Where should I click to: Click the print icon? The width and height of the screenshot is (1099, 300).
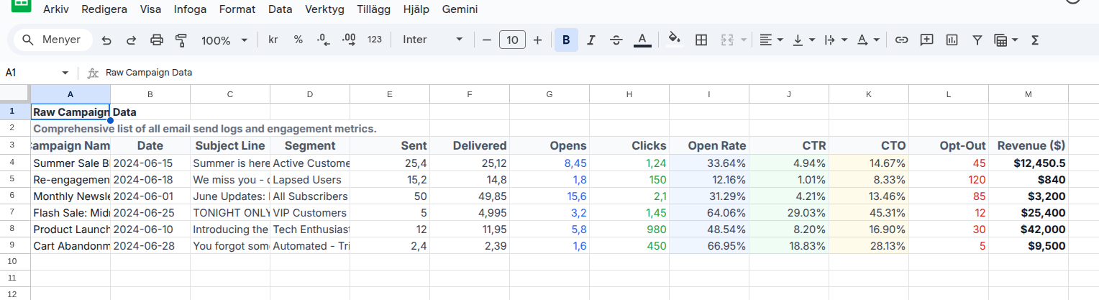tap(156, 40)
